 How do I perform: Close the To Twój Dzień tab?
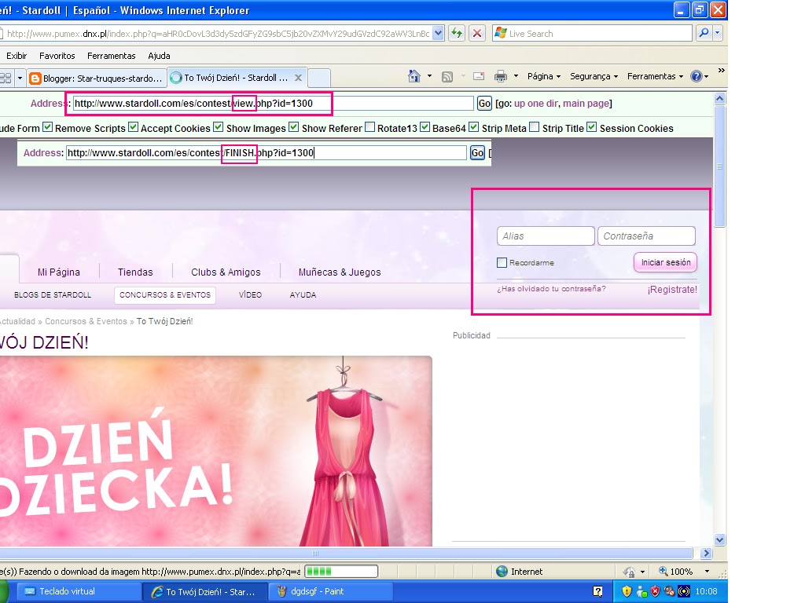pos(298,78)
